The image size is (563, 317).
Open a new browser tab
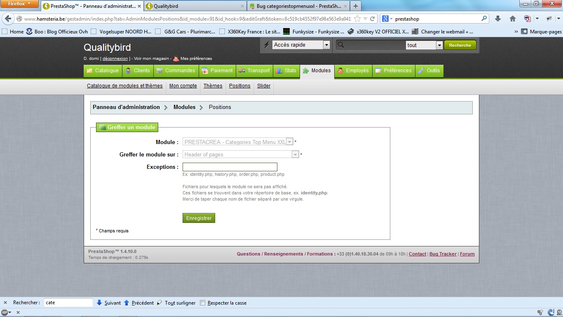coord(355,6)
